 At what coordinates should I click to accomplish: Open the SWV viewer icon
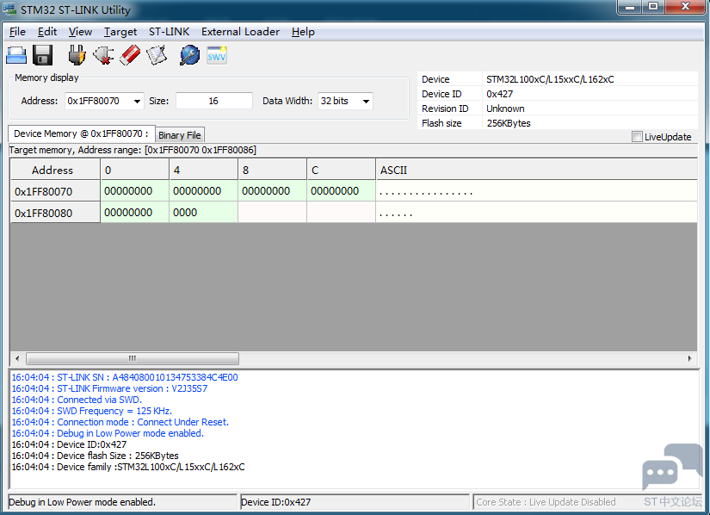tap(216, 55)
